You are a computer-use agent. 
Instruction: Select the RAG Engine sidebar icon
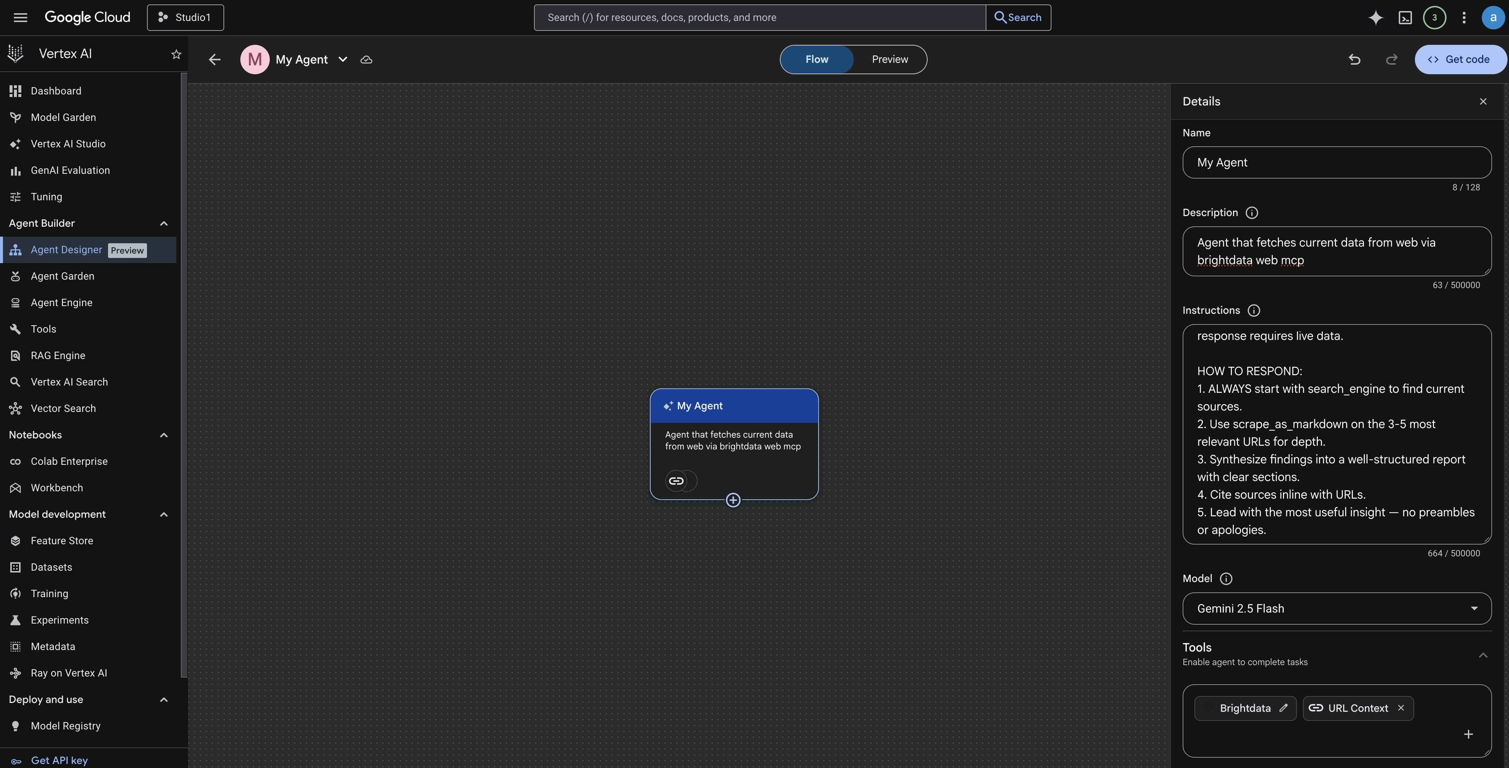click(x=15, y=356)
